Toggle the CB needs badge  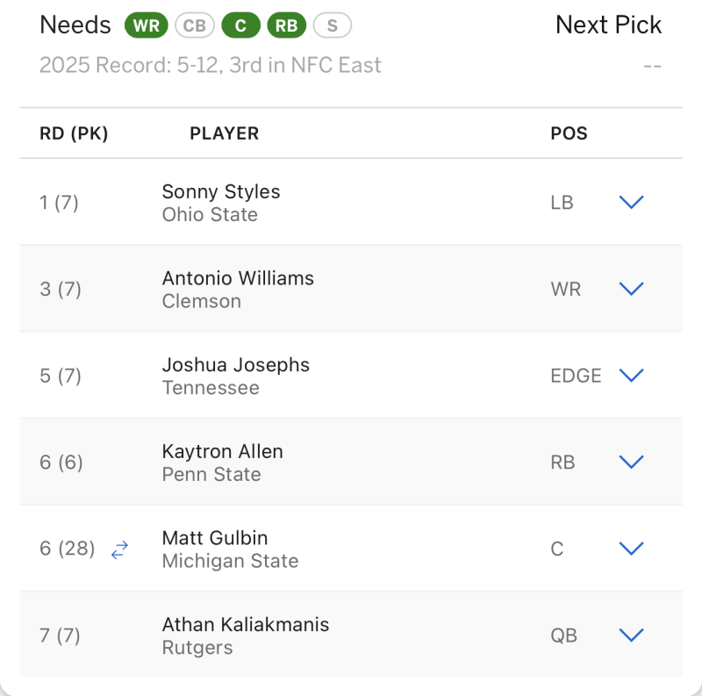click(x=195, y=25)
